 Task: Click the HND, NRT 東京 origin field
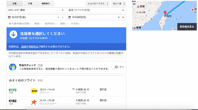click(x=36, y=10)
